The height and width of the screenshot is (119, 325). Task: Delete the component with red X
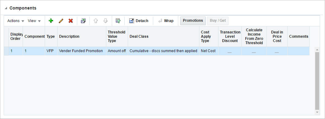tap(71, 21)
